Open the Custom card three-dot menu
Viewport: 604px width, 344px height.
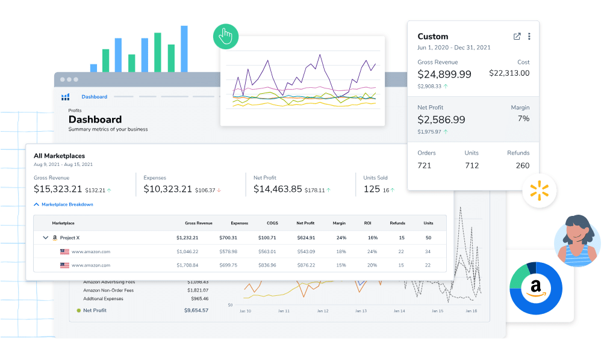(529, 37)
